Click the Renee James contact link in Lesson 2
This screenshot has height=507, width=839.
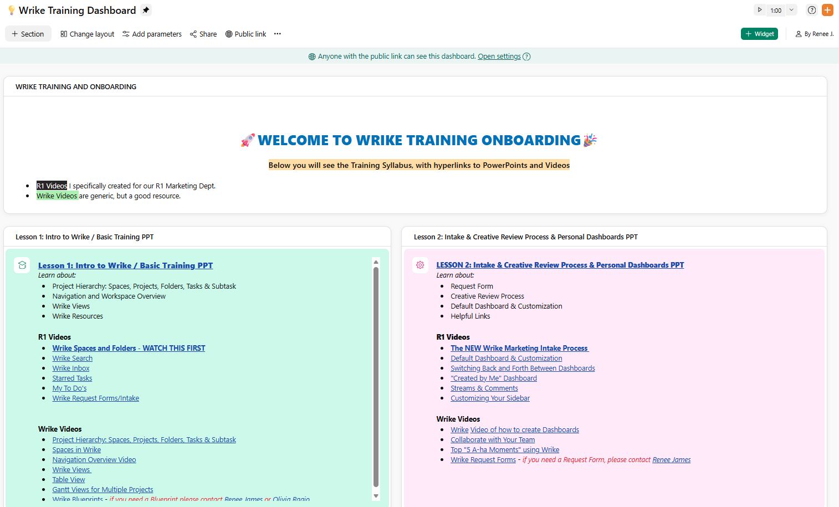click(672, 460)
